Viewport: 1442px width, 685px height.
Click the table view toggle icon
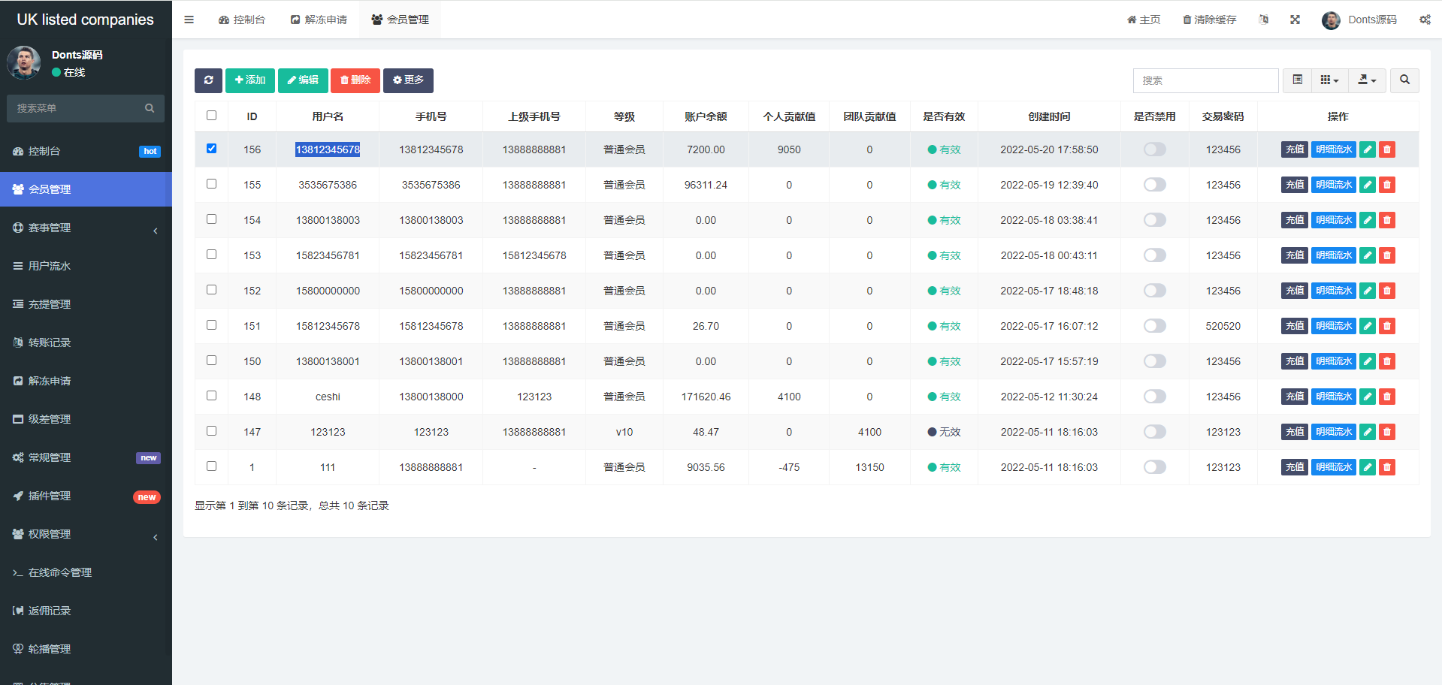click(1298, 80)
